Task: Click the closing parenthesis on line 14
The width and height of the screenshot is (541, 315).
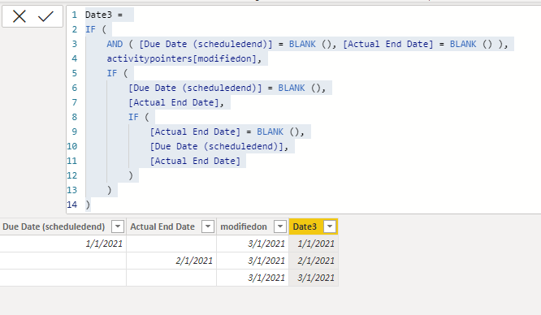Action: (88, 205)
